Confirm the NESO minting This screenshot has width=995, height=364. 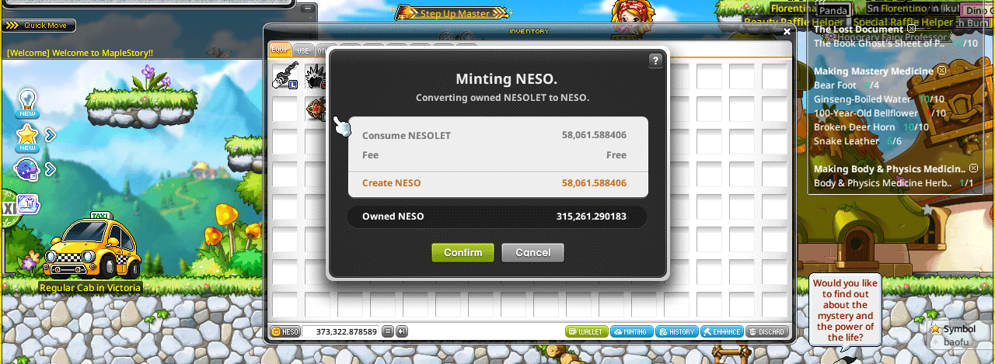[x=463, y=252]
